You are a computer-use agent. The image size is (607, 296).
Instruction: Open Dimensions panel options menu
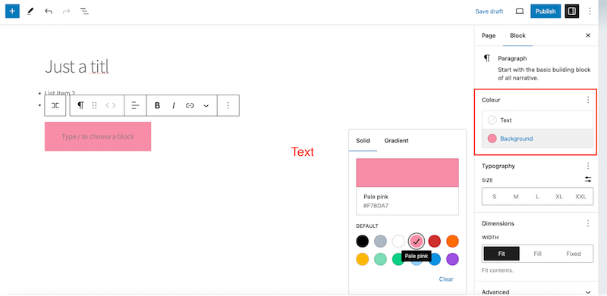(x=588, y=223)
